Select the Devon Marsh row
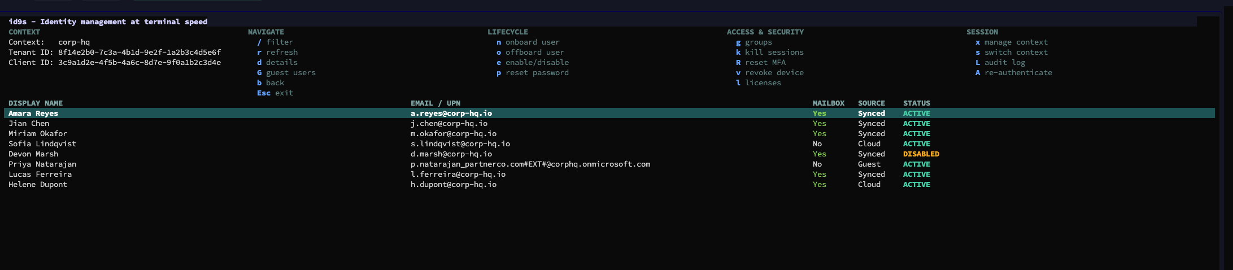1233x270 pixels. pos(609,154)
